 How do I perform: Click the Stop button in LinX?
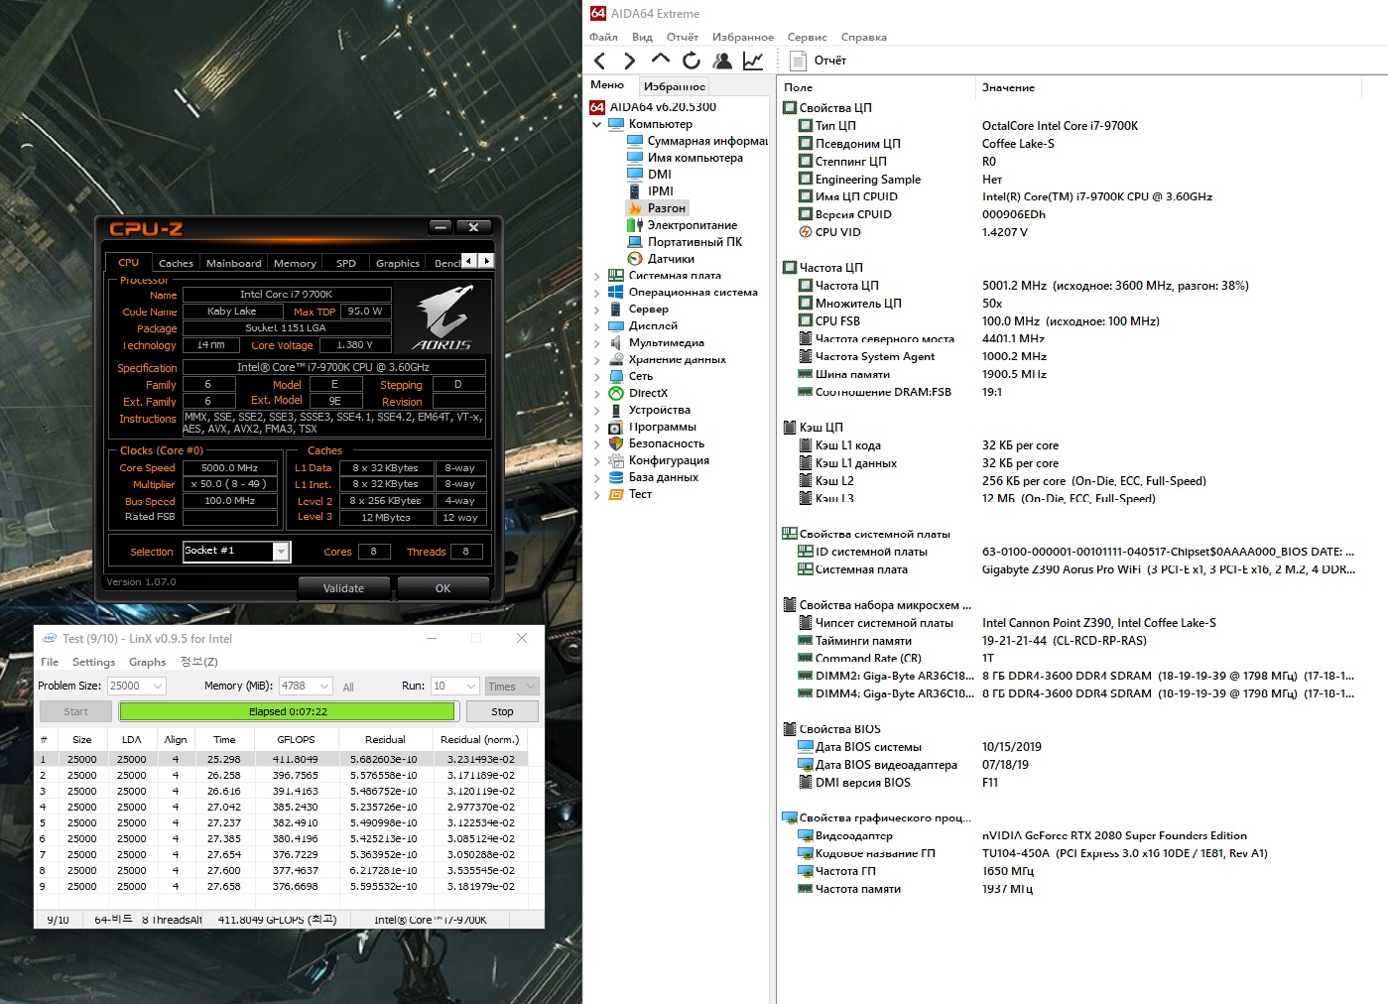(x=502, y=711)
